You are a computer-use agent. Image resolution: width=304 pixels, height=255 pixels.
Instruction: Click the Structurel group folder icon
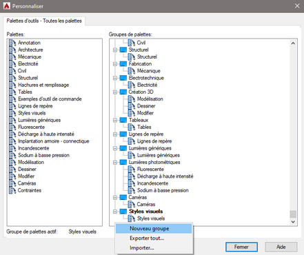pyautogui.click(x=123, y=50)
